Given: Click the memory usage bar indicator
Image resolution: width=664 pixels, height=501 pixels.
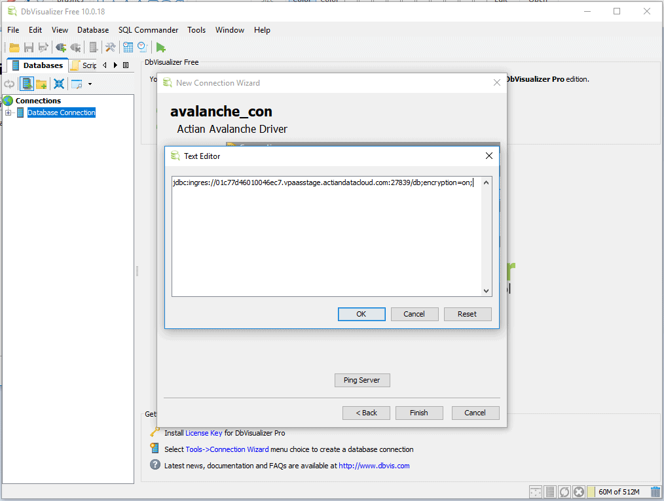Looking at the screenshot, I should click(618, 492).
